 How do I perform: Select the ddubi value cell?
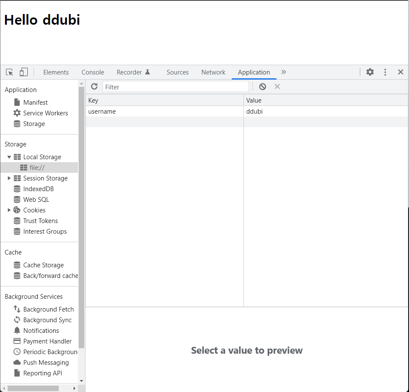pos(326,112)
